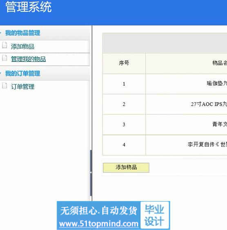Select row 3 青年文 item
227x230 pixels.
220,124
